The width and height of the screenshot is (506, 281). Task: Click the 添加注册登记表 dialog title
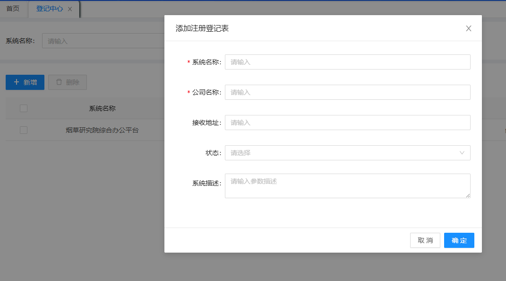pos(202,28)
